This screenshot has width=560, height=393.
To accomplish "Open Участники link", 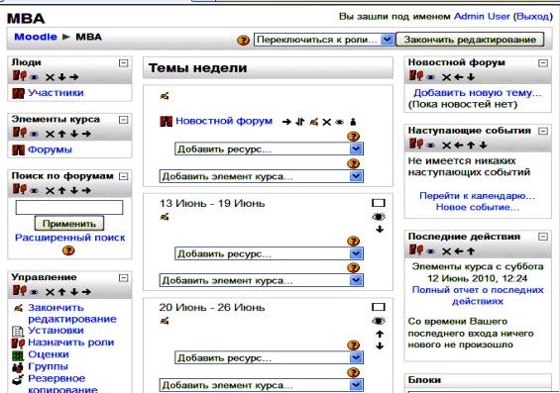I will pyautogui.click(x=56, y=93).
